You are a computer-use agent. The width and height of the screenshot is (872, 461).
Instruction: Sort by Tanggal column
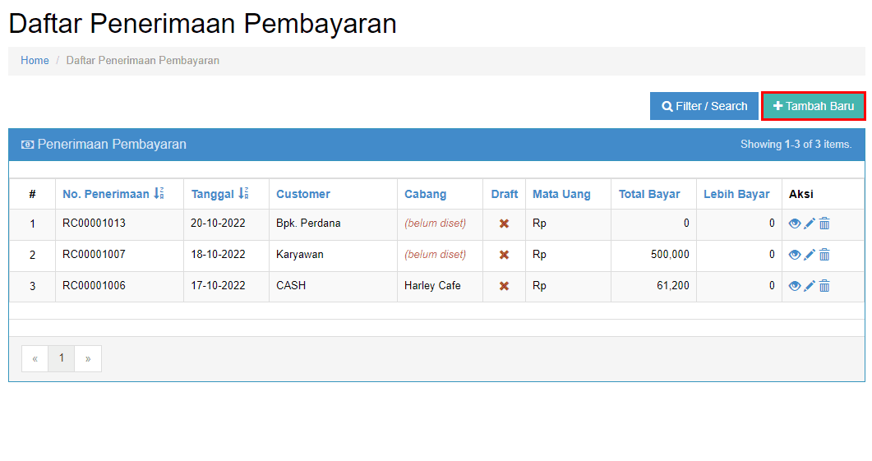(219, 194)
